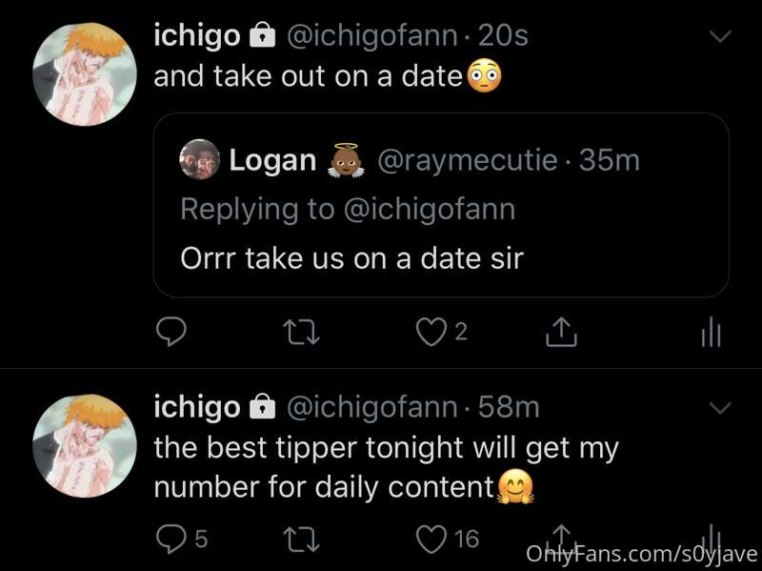
Task: Open ichigo's avatar on the 58m tweet
Action: (x=85, y=445)
